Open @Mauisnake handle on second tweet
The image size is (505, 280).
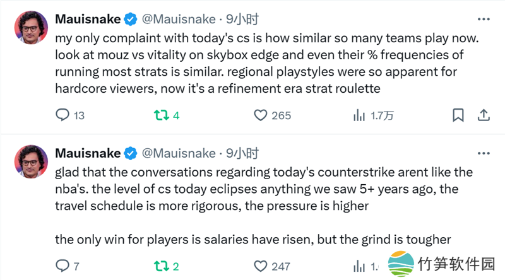pos(176,153)
